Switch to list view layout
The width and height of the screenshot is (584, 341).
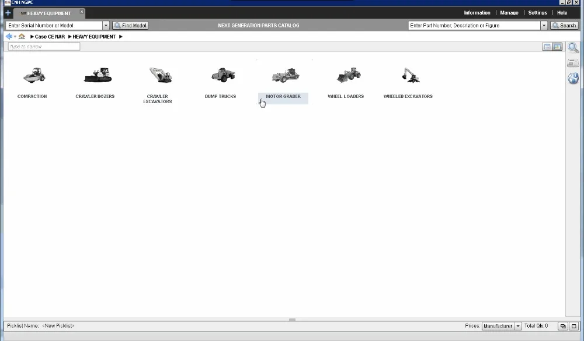pos(547,47)
